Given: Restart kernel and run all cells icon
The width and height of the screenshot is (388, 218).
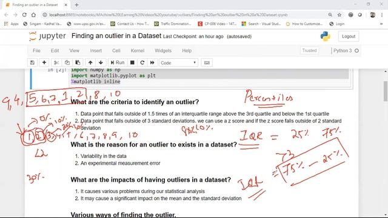Looking at the screenshot, I should (x=152, y=63).
